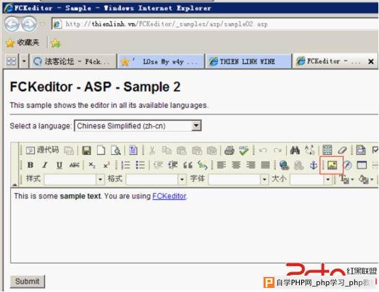Open Preview with the magnifier page icon
Viewport: 379px width, 292px height.
[x=116, y=151]
